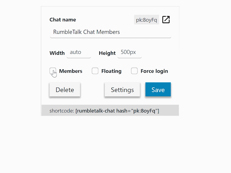Open chat Settings
Viewport: 231px width, 173px height.
[x=122, y=90]
